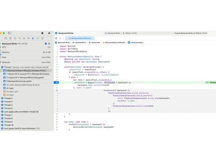Click Query on the highlighted code line
Screen dimensions: 216x162
91,83
